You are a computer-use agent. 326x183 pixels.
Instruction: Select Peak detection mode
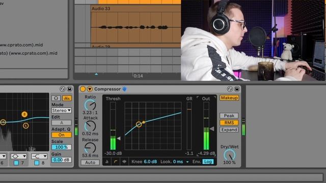pos(229,115)
